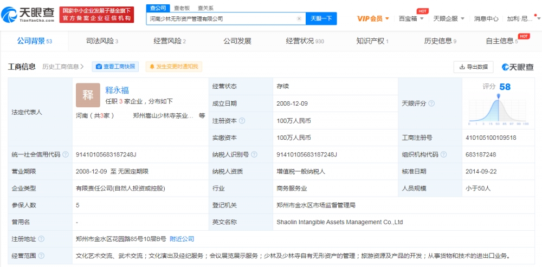Screen dimensions: 542x267
Task: Select the 经营状况 tab
Action: tap(305, 41)
